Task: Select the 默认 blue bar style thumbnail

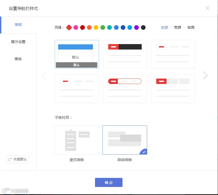Action: (x=77, y=54)
